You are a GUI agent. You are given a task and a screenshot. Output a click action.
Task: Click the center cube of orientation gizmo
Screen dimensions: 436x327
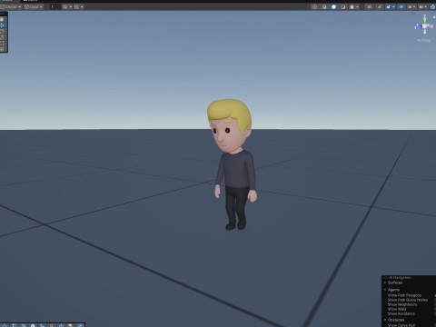425,26
